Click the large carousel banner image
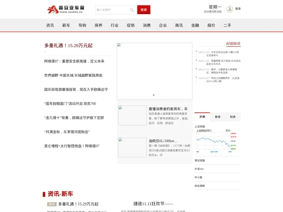 (155, 71)
